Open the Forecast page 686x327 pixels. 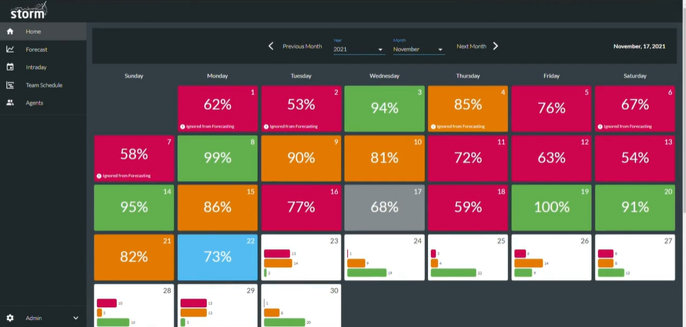coord(43,50)
